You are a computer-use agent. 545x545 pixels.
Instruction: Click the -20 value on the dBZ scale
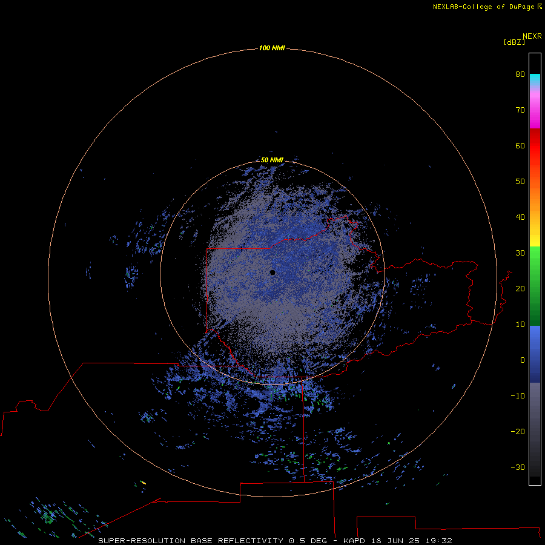[518, 431]
